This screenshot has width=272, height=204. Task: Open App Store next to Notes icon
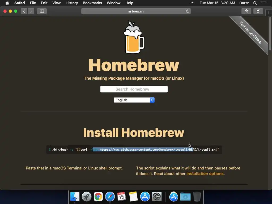click(x=145, y=197)
